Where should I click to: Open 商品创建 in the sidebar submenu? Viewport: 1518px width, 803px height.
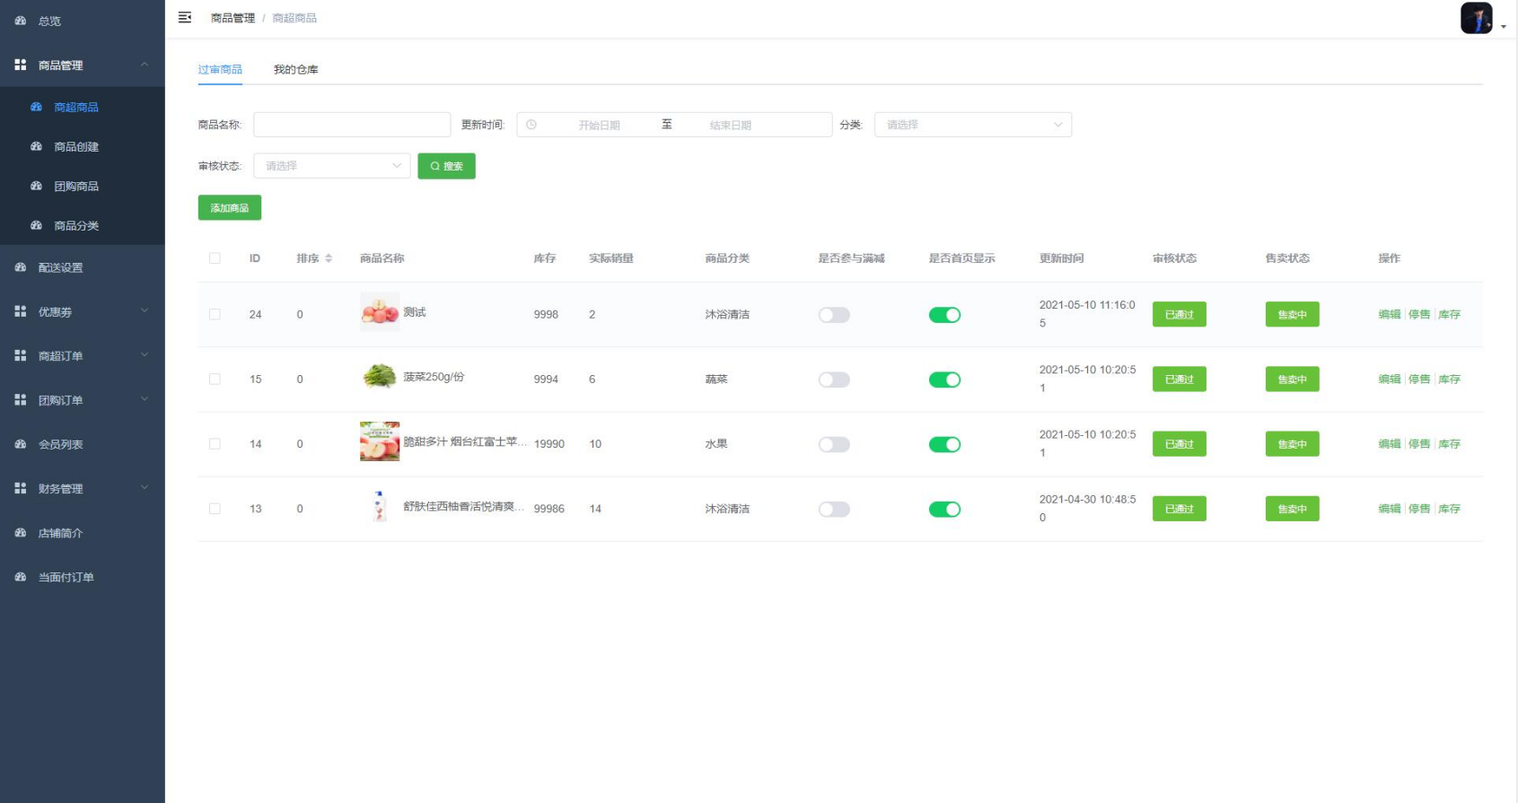76,146
